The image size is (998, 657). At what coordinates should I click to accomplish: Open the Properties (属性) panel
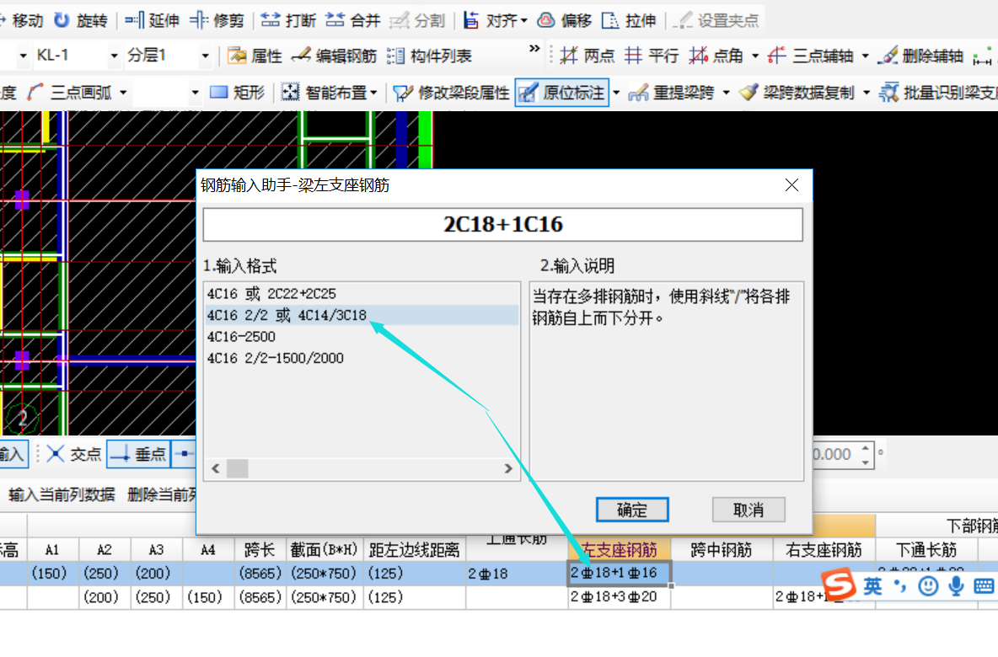point(255,56)
